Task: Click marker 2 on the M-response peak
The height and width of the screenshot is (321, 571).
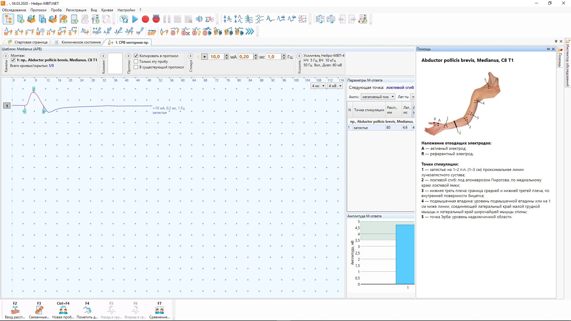Action: pos(34,89)
